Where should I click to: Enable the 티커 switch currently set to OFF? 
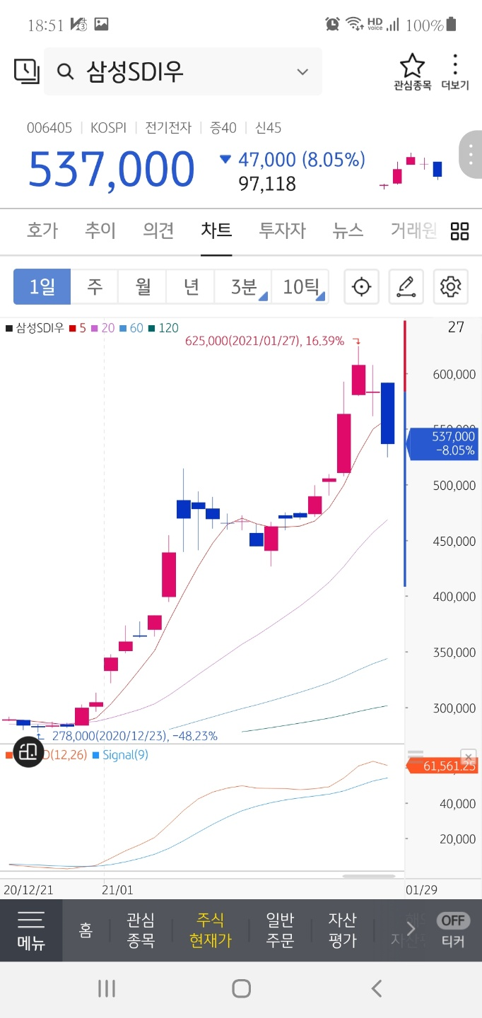click(x=452, y=920)
